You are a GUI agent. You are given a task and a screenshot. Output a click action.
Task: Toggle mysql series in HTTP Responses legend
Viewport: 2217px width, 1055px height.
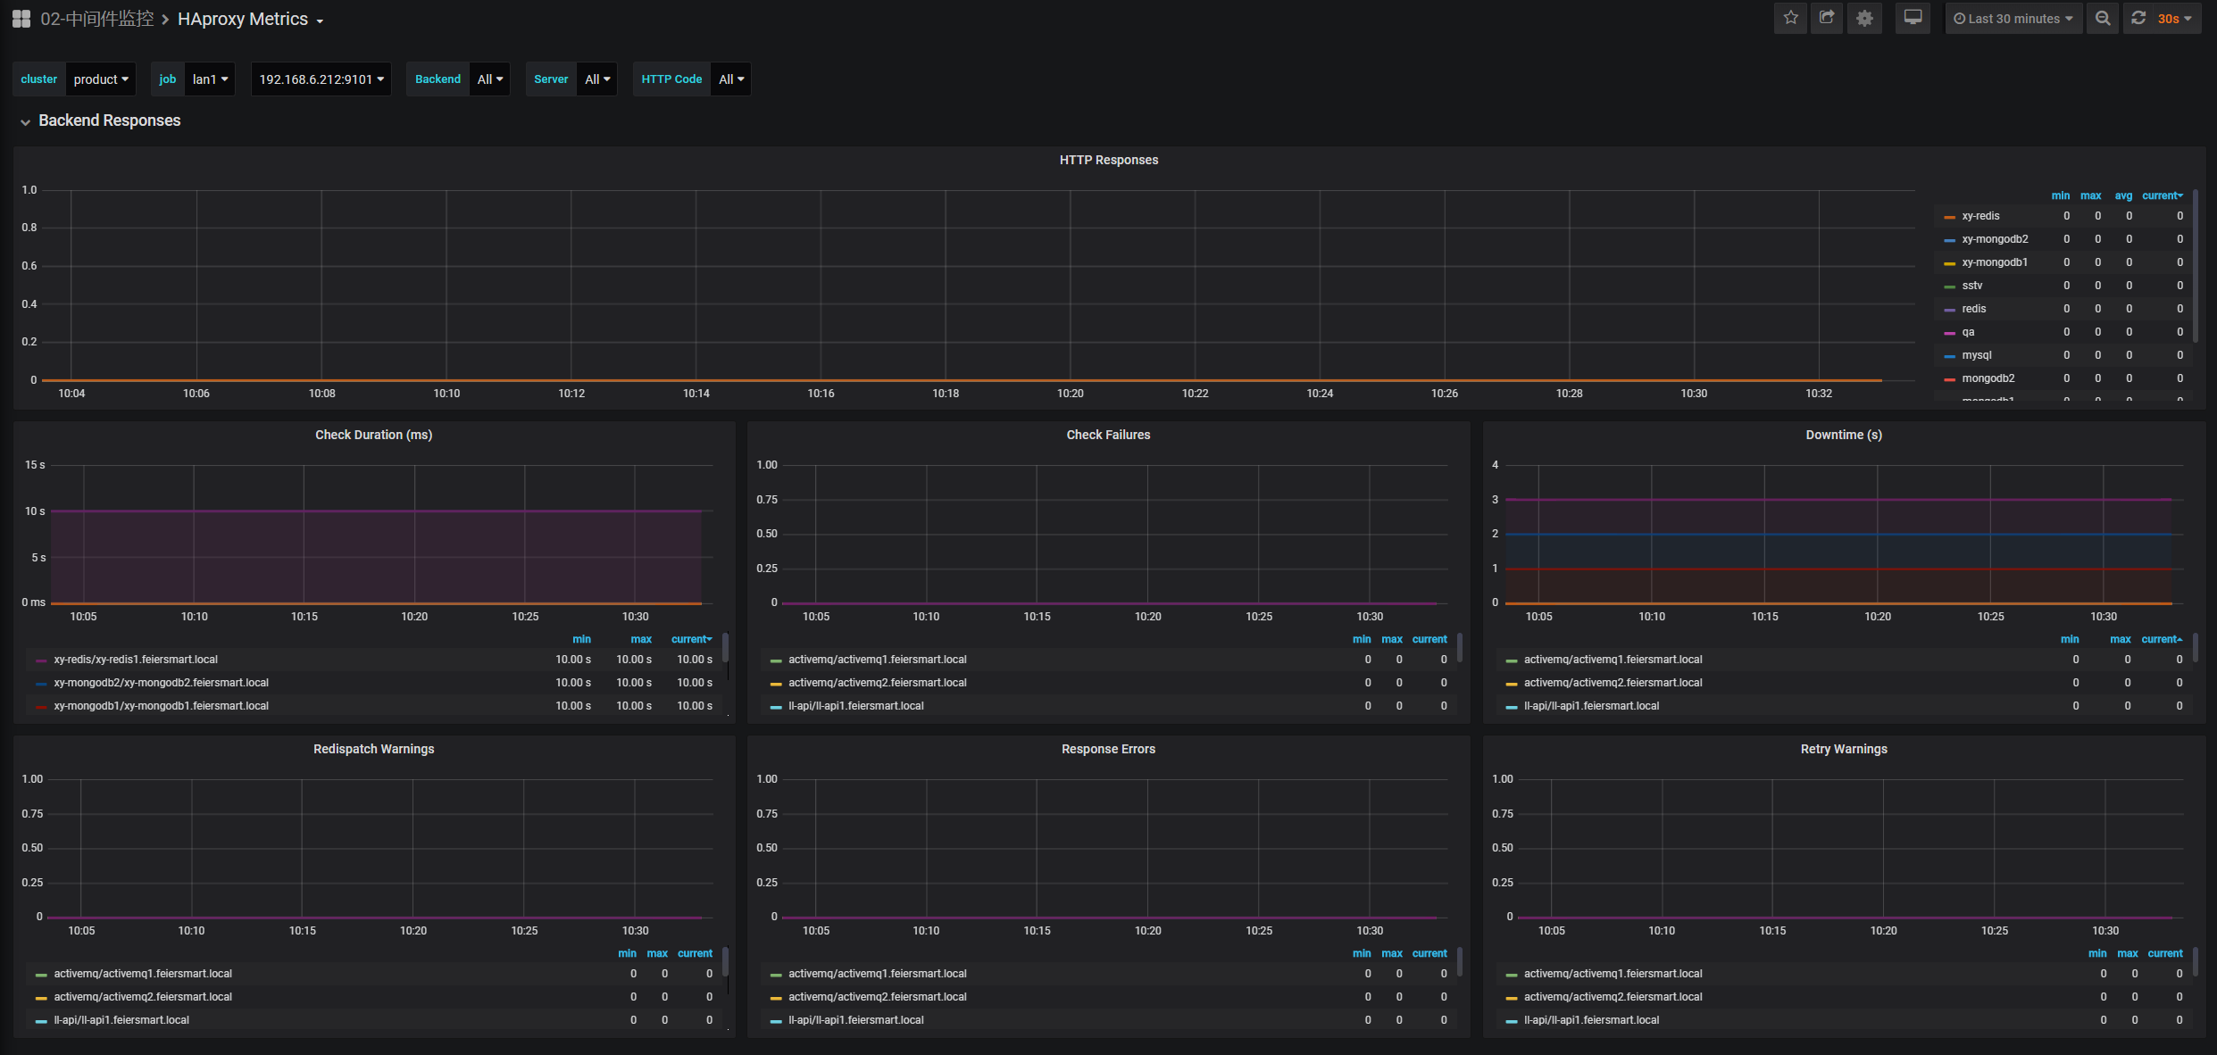pyautogui.click(x=1977, y=354)
